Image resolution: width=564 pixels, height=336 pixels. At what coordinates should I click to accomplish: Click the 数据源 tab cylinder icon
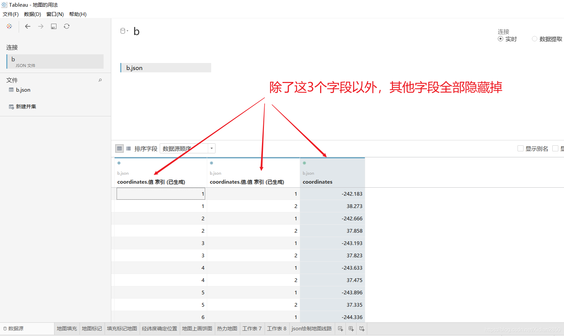[5, 329]
